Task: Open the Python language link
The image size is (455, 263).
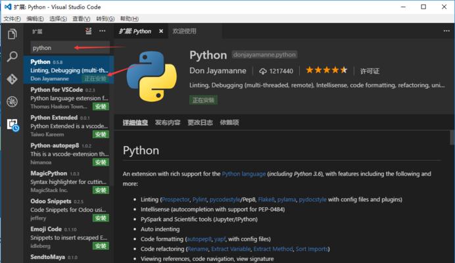Action: [244, 174]
